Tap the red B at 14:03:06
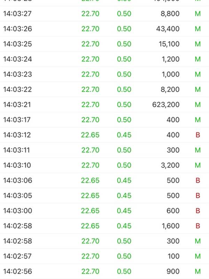Viewport: 209px width, 279px height. point(198,180)
